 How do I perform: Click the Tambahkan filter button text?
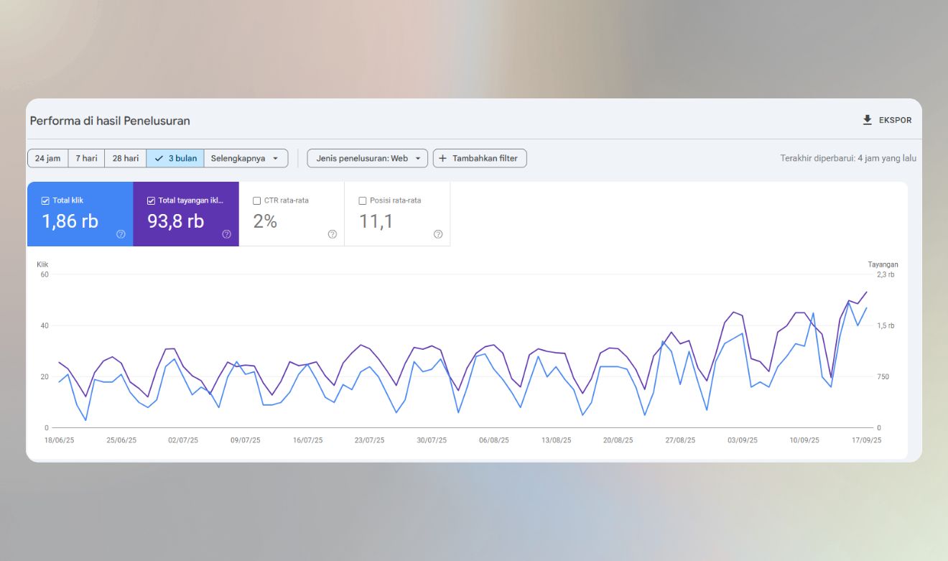[485, 159]
